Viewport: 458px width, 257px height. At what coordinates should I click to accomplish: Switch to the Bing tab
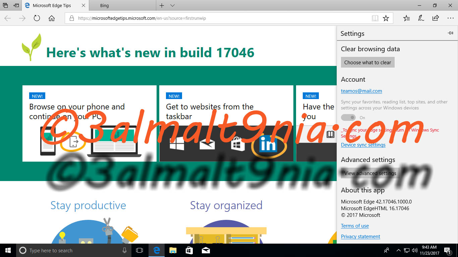[x=122, y=5]
